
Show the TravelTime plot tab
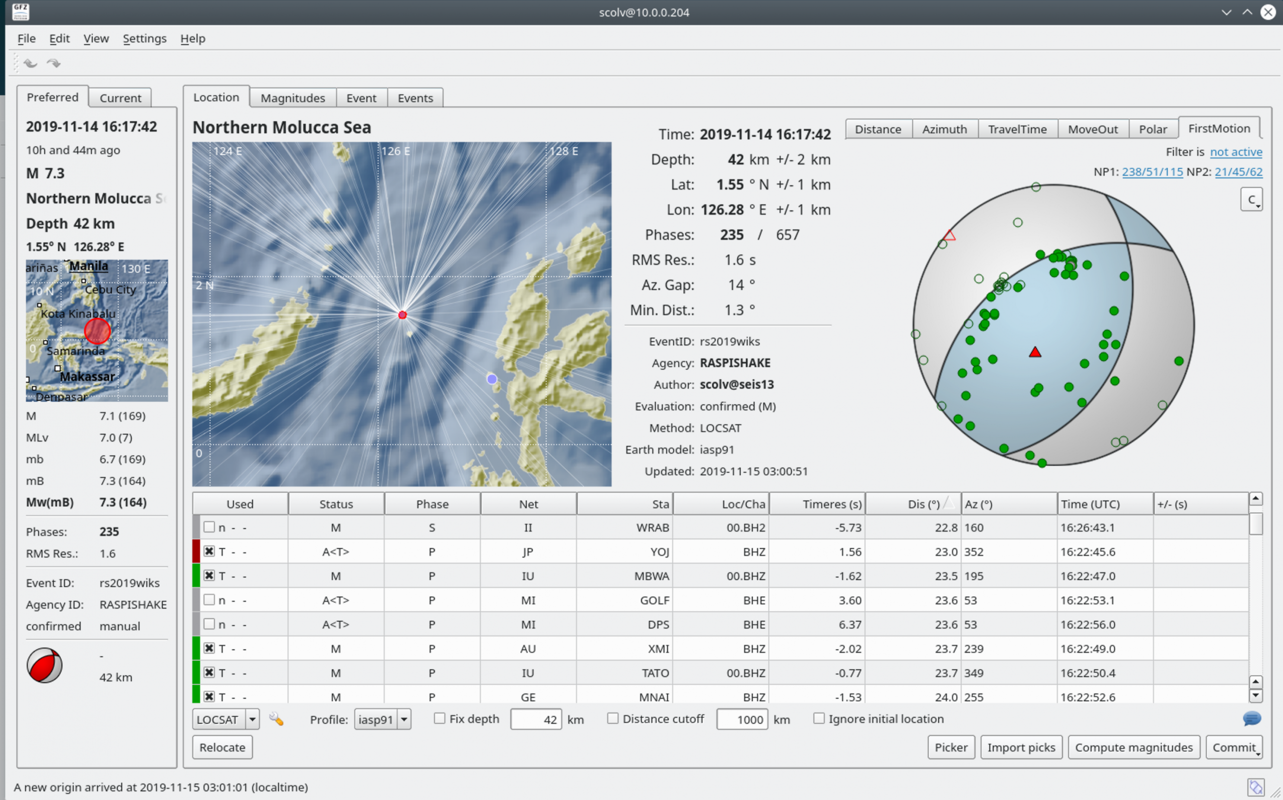tap(1017, 129)
